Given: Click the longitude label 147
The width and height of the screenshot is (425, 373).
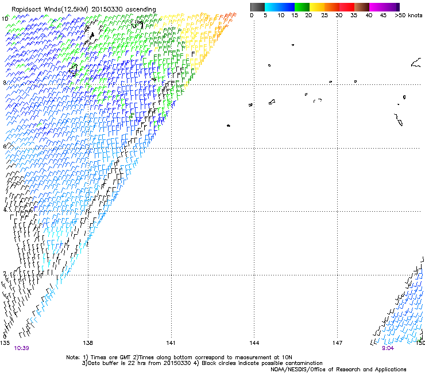Looking at the screenshot, I should pos(337,343).
